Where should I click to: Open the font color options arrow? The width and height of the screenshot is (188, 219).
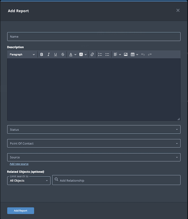pos(76,54)
